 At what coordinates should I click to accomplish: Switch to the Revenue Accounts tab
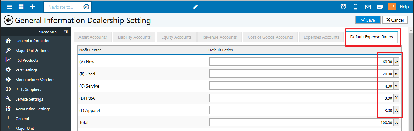tap(220, 37)
